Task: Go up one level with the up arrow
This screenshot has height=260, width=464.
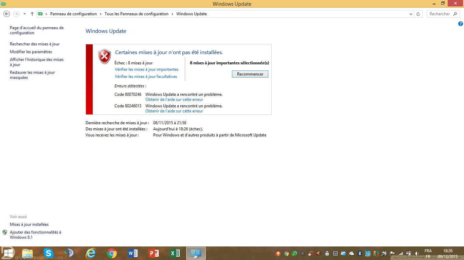Action: (32, 14)
